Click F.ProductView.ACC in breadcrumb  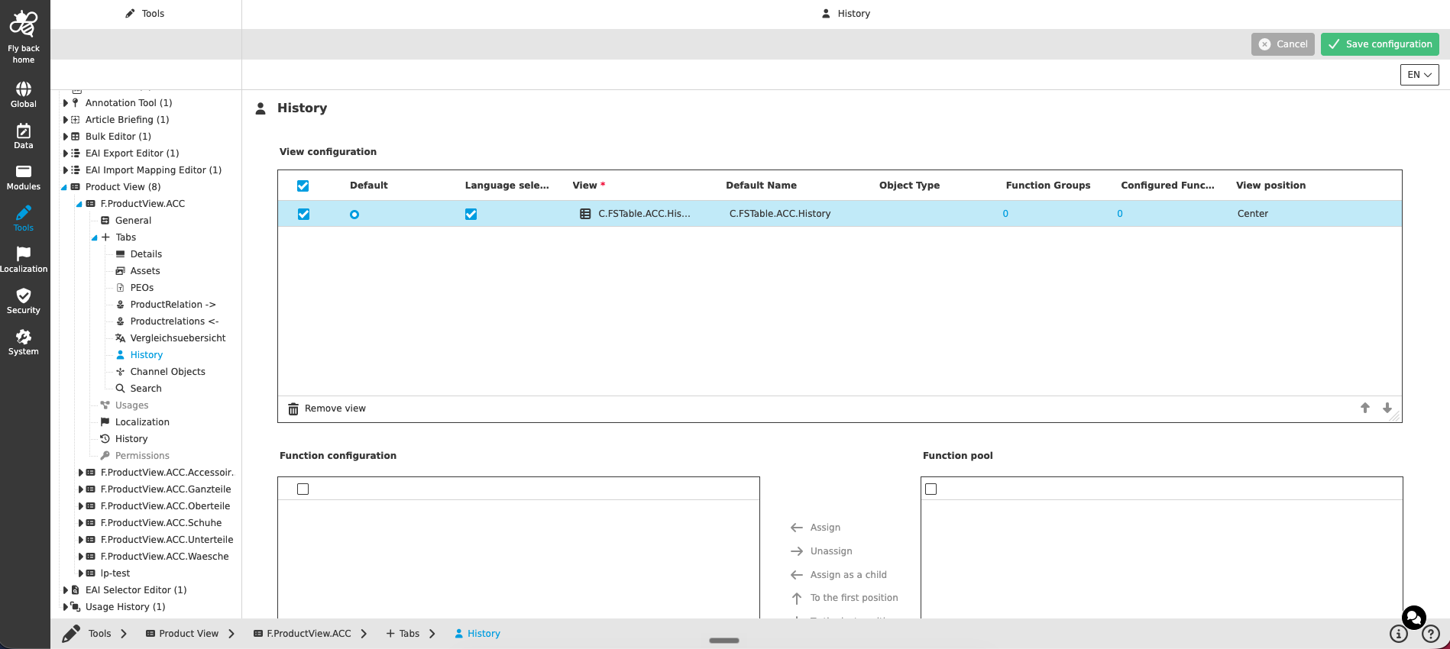coord(303,634)
